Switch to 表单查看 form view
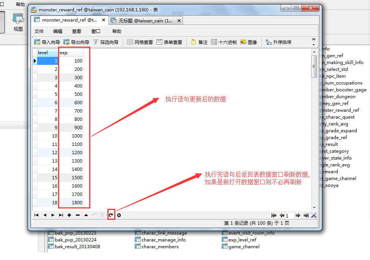This screenshot has width=370, height=260. tap(169, 42)
